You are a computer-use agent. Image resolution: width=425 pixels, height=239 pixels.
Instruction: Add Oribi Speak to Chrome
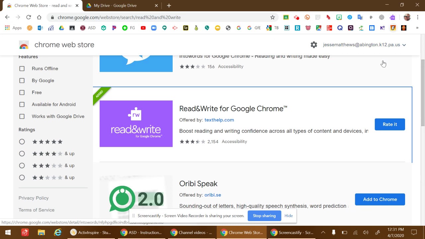[380, 199]
